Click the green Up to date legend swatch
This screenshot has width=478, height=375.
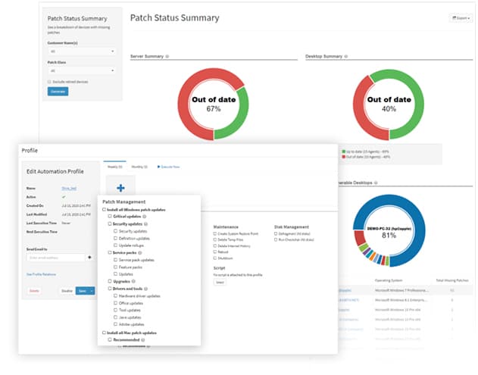345,152
